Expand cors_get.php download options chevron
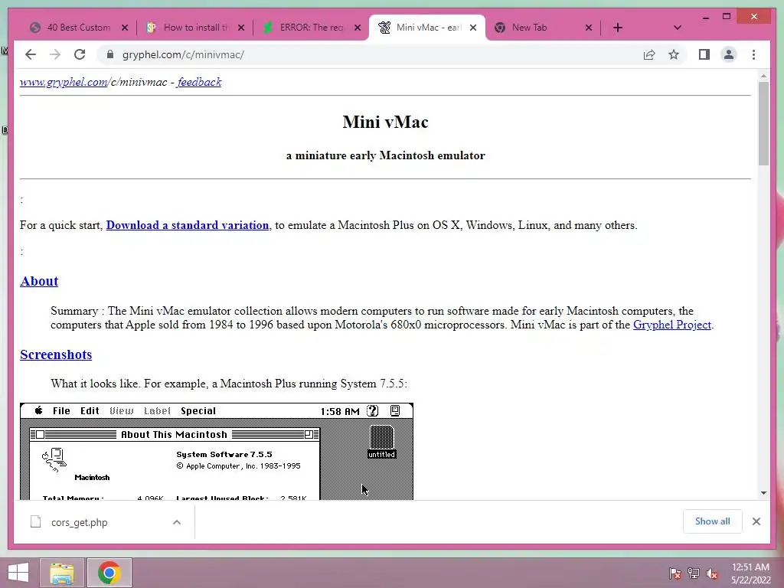The height and width of the screenshot is (588, 784). (x=177, y=522)
